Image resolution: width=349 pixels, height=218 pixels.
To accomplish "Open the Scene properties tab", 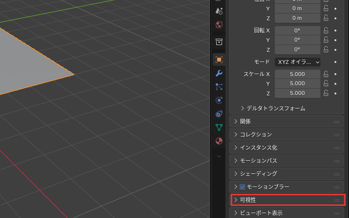I will click(x=219, y=11).
